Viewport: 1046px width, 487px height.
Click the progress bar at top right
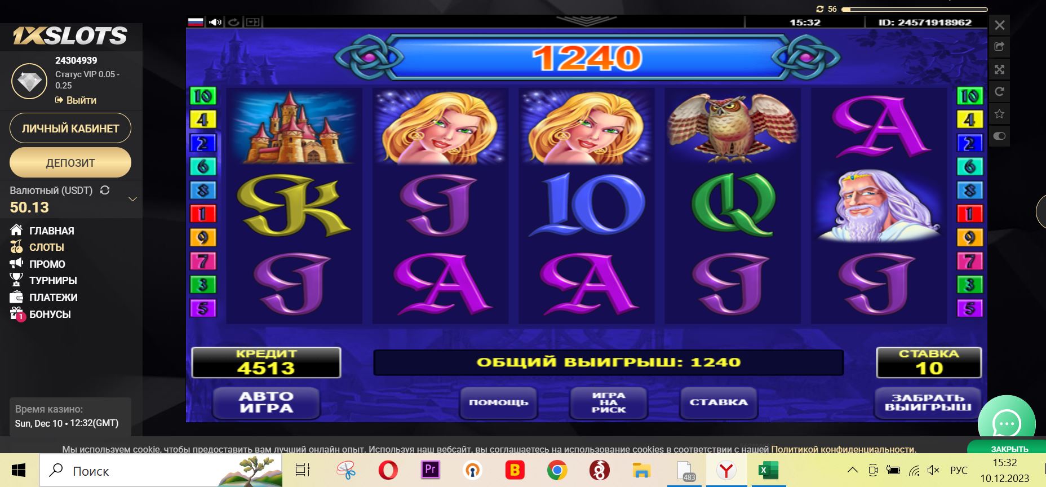pyautogui.click(x=914, y=9)
